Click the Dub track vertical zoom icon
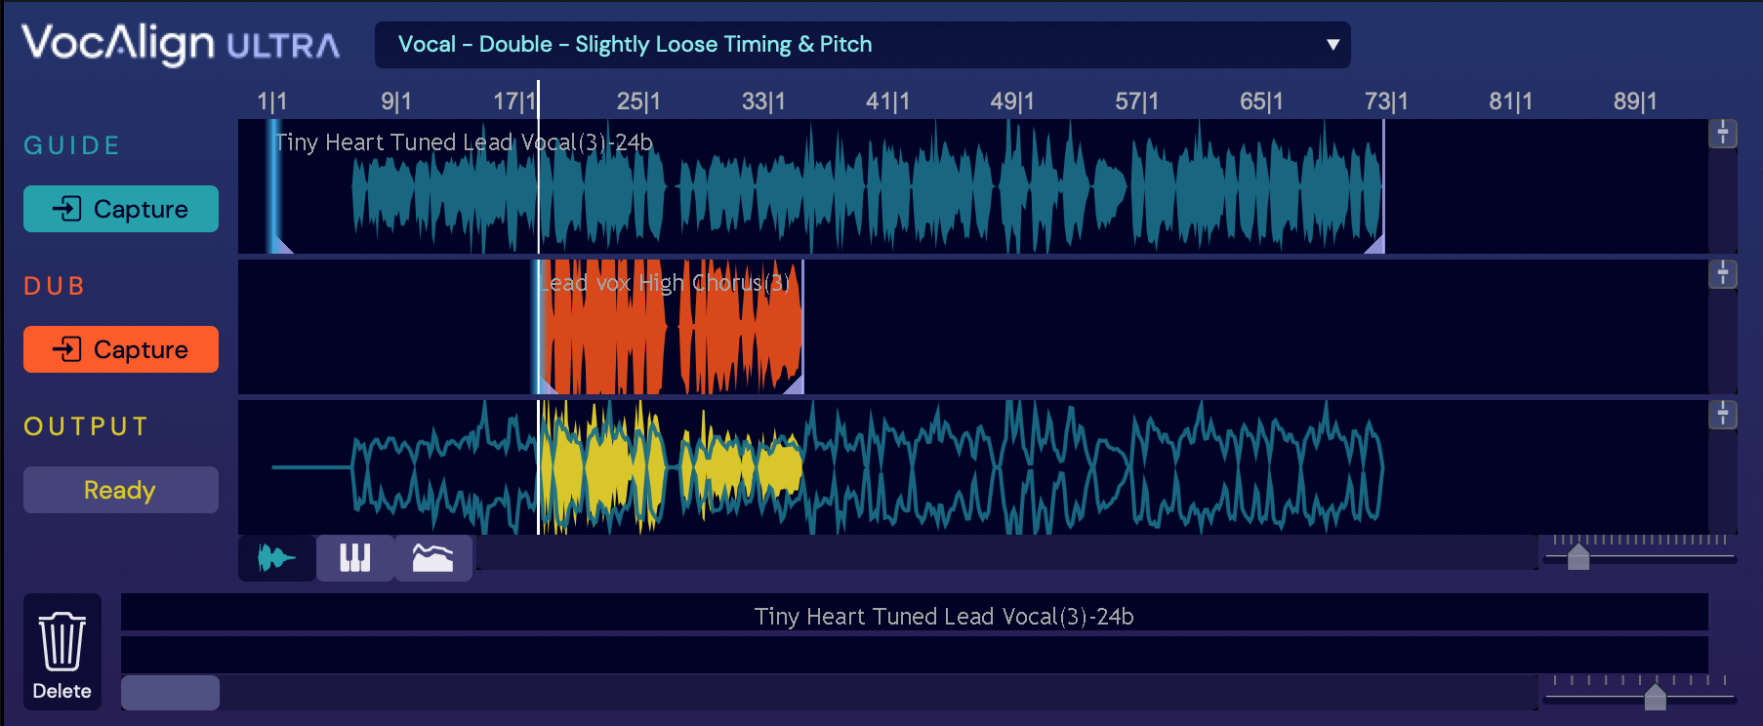Screen dimensions: 1763x726 [1722, 274]
